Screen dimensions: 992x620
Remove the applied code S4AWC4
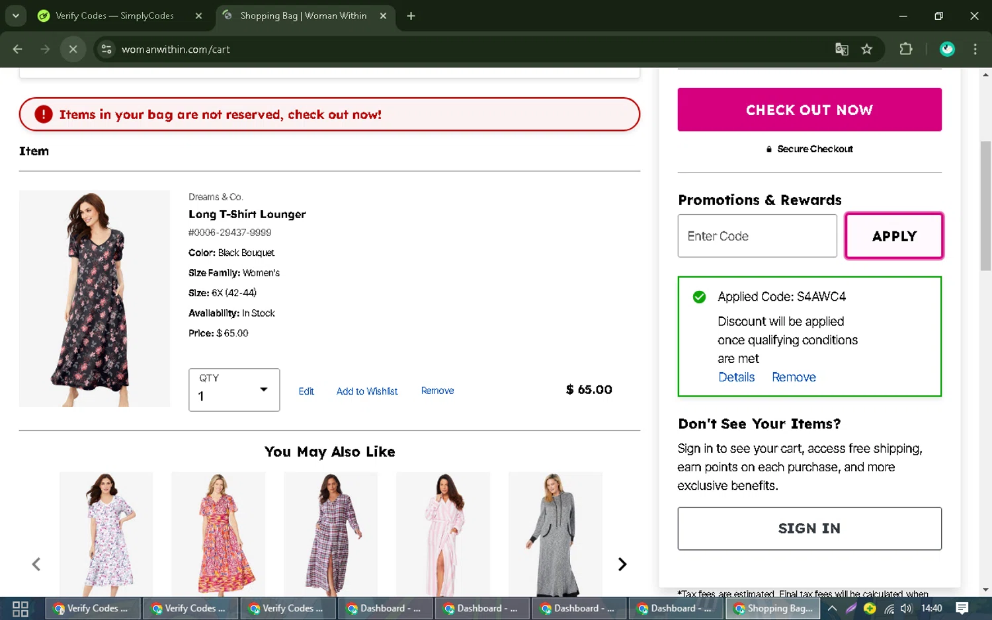point(794,377)
